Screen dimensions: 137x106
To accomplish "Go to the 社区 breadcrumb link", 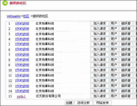I will pos(26,16).
